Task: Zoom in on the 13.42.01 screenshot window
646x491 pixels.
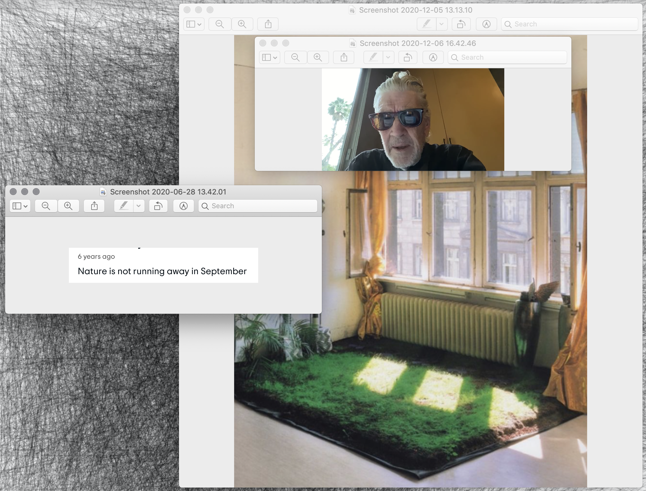Action: pyautogui.click(x=68, y=206)
